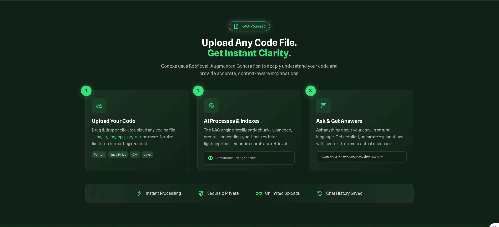Click the Unlimited Uploads label

click(283, 193)
